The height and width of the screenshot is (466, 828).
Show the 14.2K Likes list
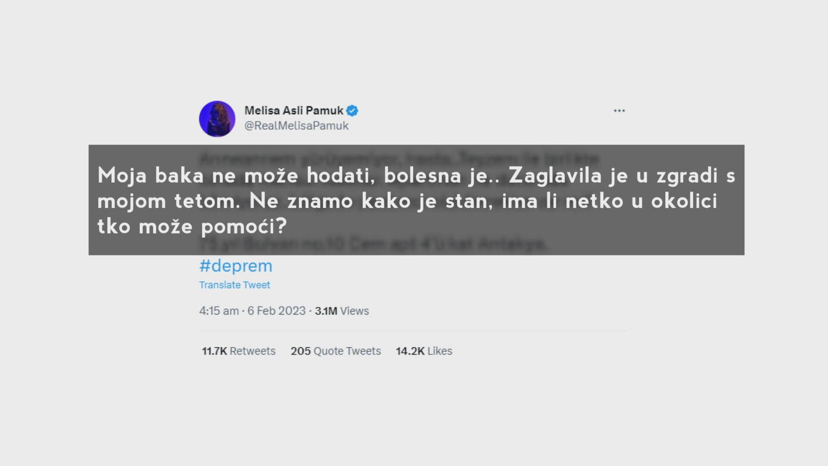pyautogui.click(x=424, y=351)
